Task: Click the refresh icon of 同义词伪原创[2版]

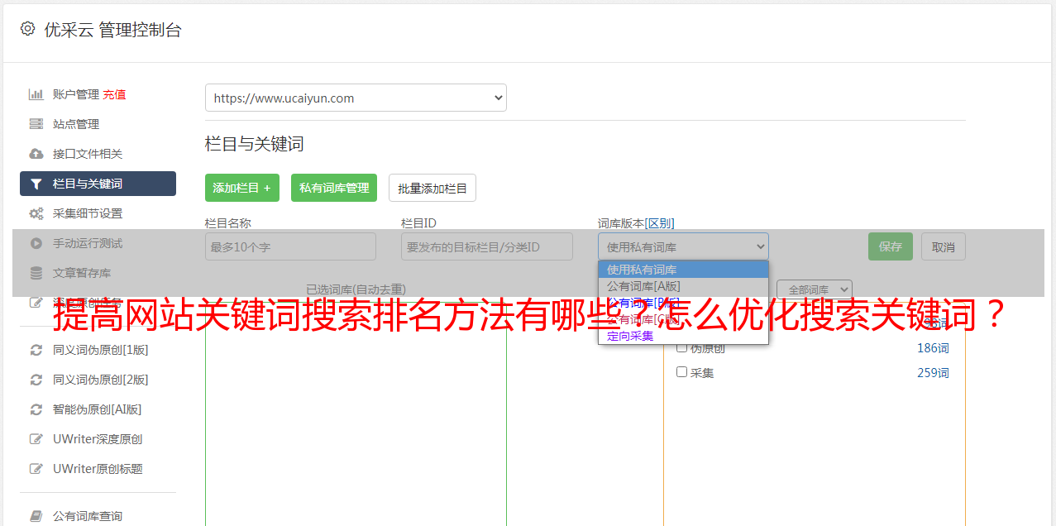Action: click(x=36, y=380)
